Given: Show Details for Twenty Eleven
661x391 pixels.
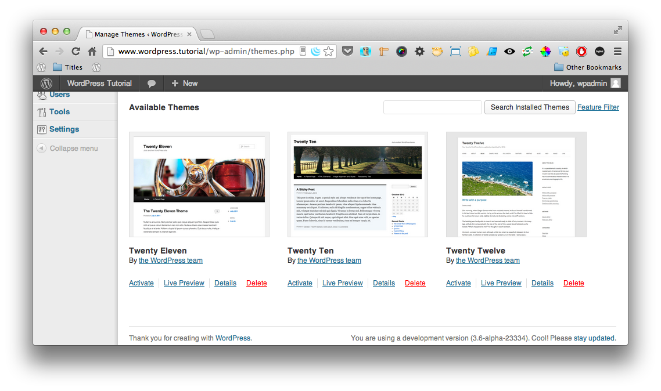Looking at the screenshot, I should [x=225, y=283].
